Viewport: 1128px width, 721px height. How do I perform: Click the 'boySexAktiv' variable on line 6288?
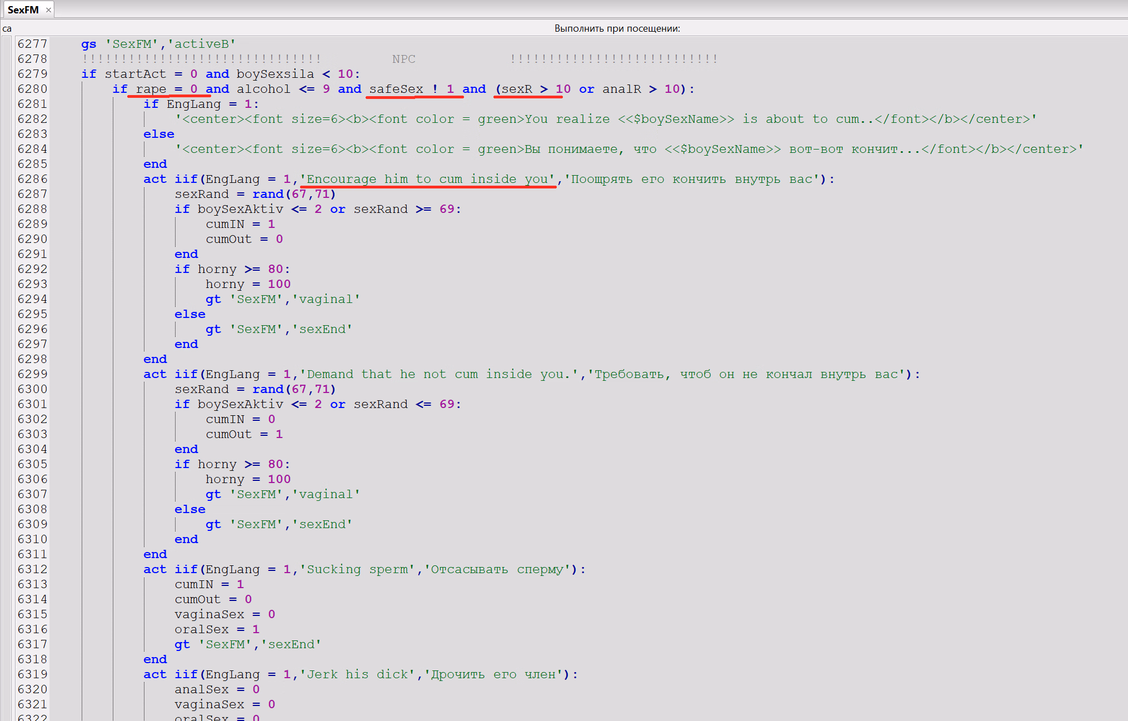coord(240,209)
